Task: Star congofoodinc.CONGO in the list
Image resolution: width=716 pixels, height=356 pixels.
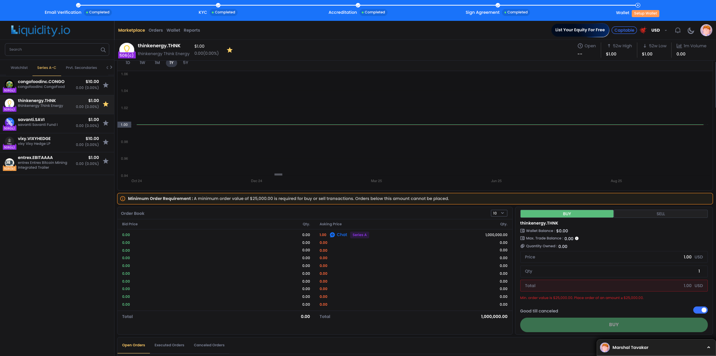Action: pos(106,85)
